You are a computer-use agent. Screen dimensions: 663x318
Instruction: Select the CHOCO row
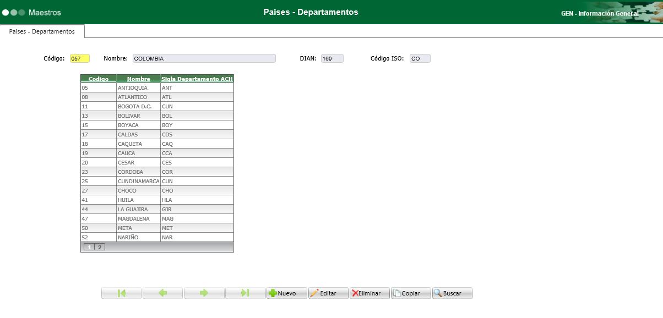pyautogui.click(x=157, y=190)
